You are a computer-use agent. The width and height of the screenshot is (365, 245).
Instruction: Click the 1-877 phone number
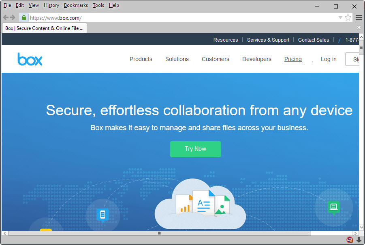coord(352,40)
